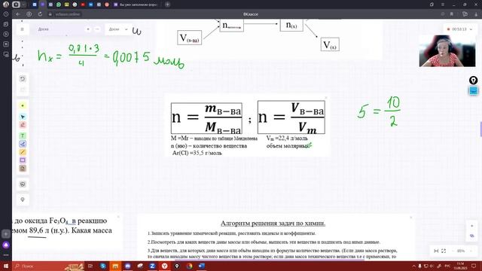482x271 pixels.
Task: Click the add plus icon in browser sidebar
Action: 6,234
